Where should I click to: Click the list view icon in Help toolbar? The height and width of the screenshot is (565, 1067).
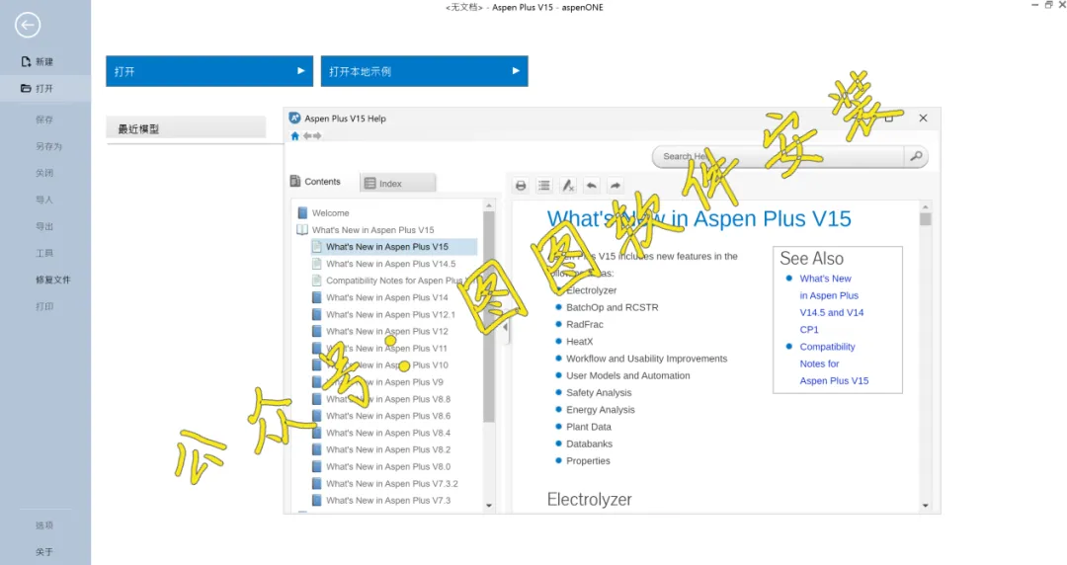[544, 185]
